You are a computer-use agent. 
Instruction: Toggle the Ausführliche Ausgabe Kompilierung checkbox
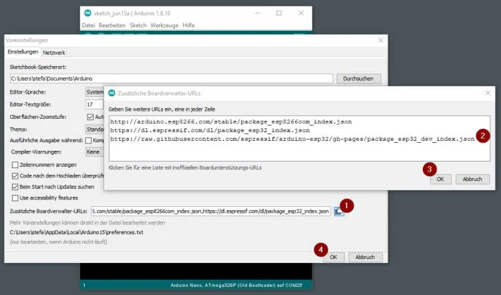pos(88,140)
